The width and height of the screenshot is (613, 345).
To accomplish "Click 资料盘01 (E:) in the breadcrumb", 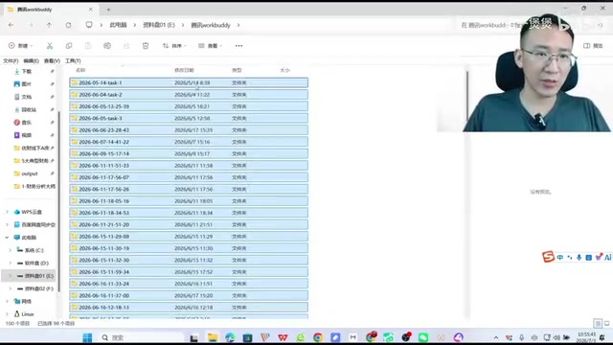I will coord(159,25).
